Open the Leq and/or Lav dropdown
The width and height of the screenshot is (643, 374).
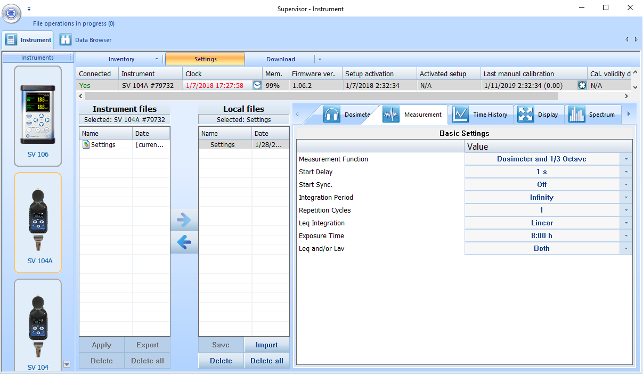[626, 249]
